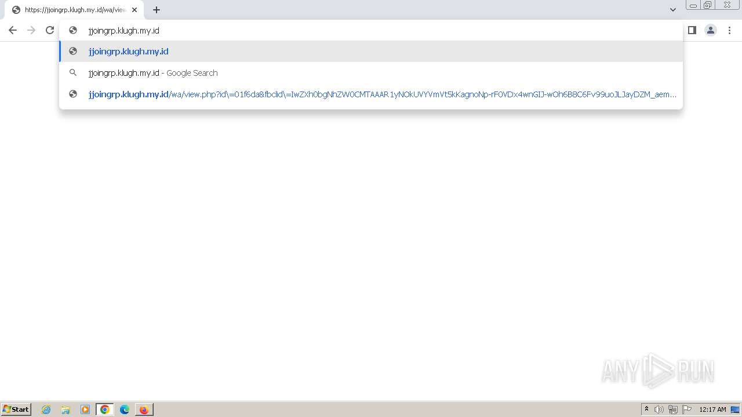Open a new browser tab

(157, 10)
